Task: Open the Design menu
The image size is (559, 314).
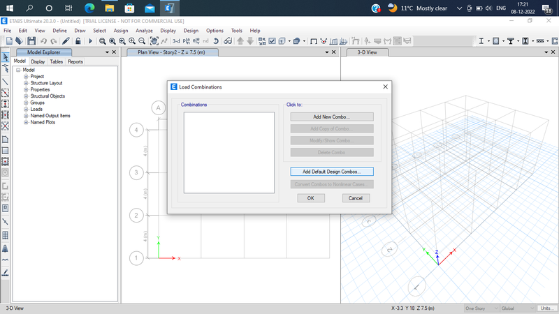Action: 191,31
